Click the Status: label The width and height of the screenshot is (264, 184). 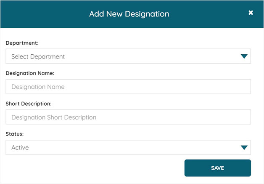point(15,134)
